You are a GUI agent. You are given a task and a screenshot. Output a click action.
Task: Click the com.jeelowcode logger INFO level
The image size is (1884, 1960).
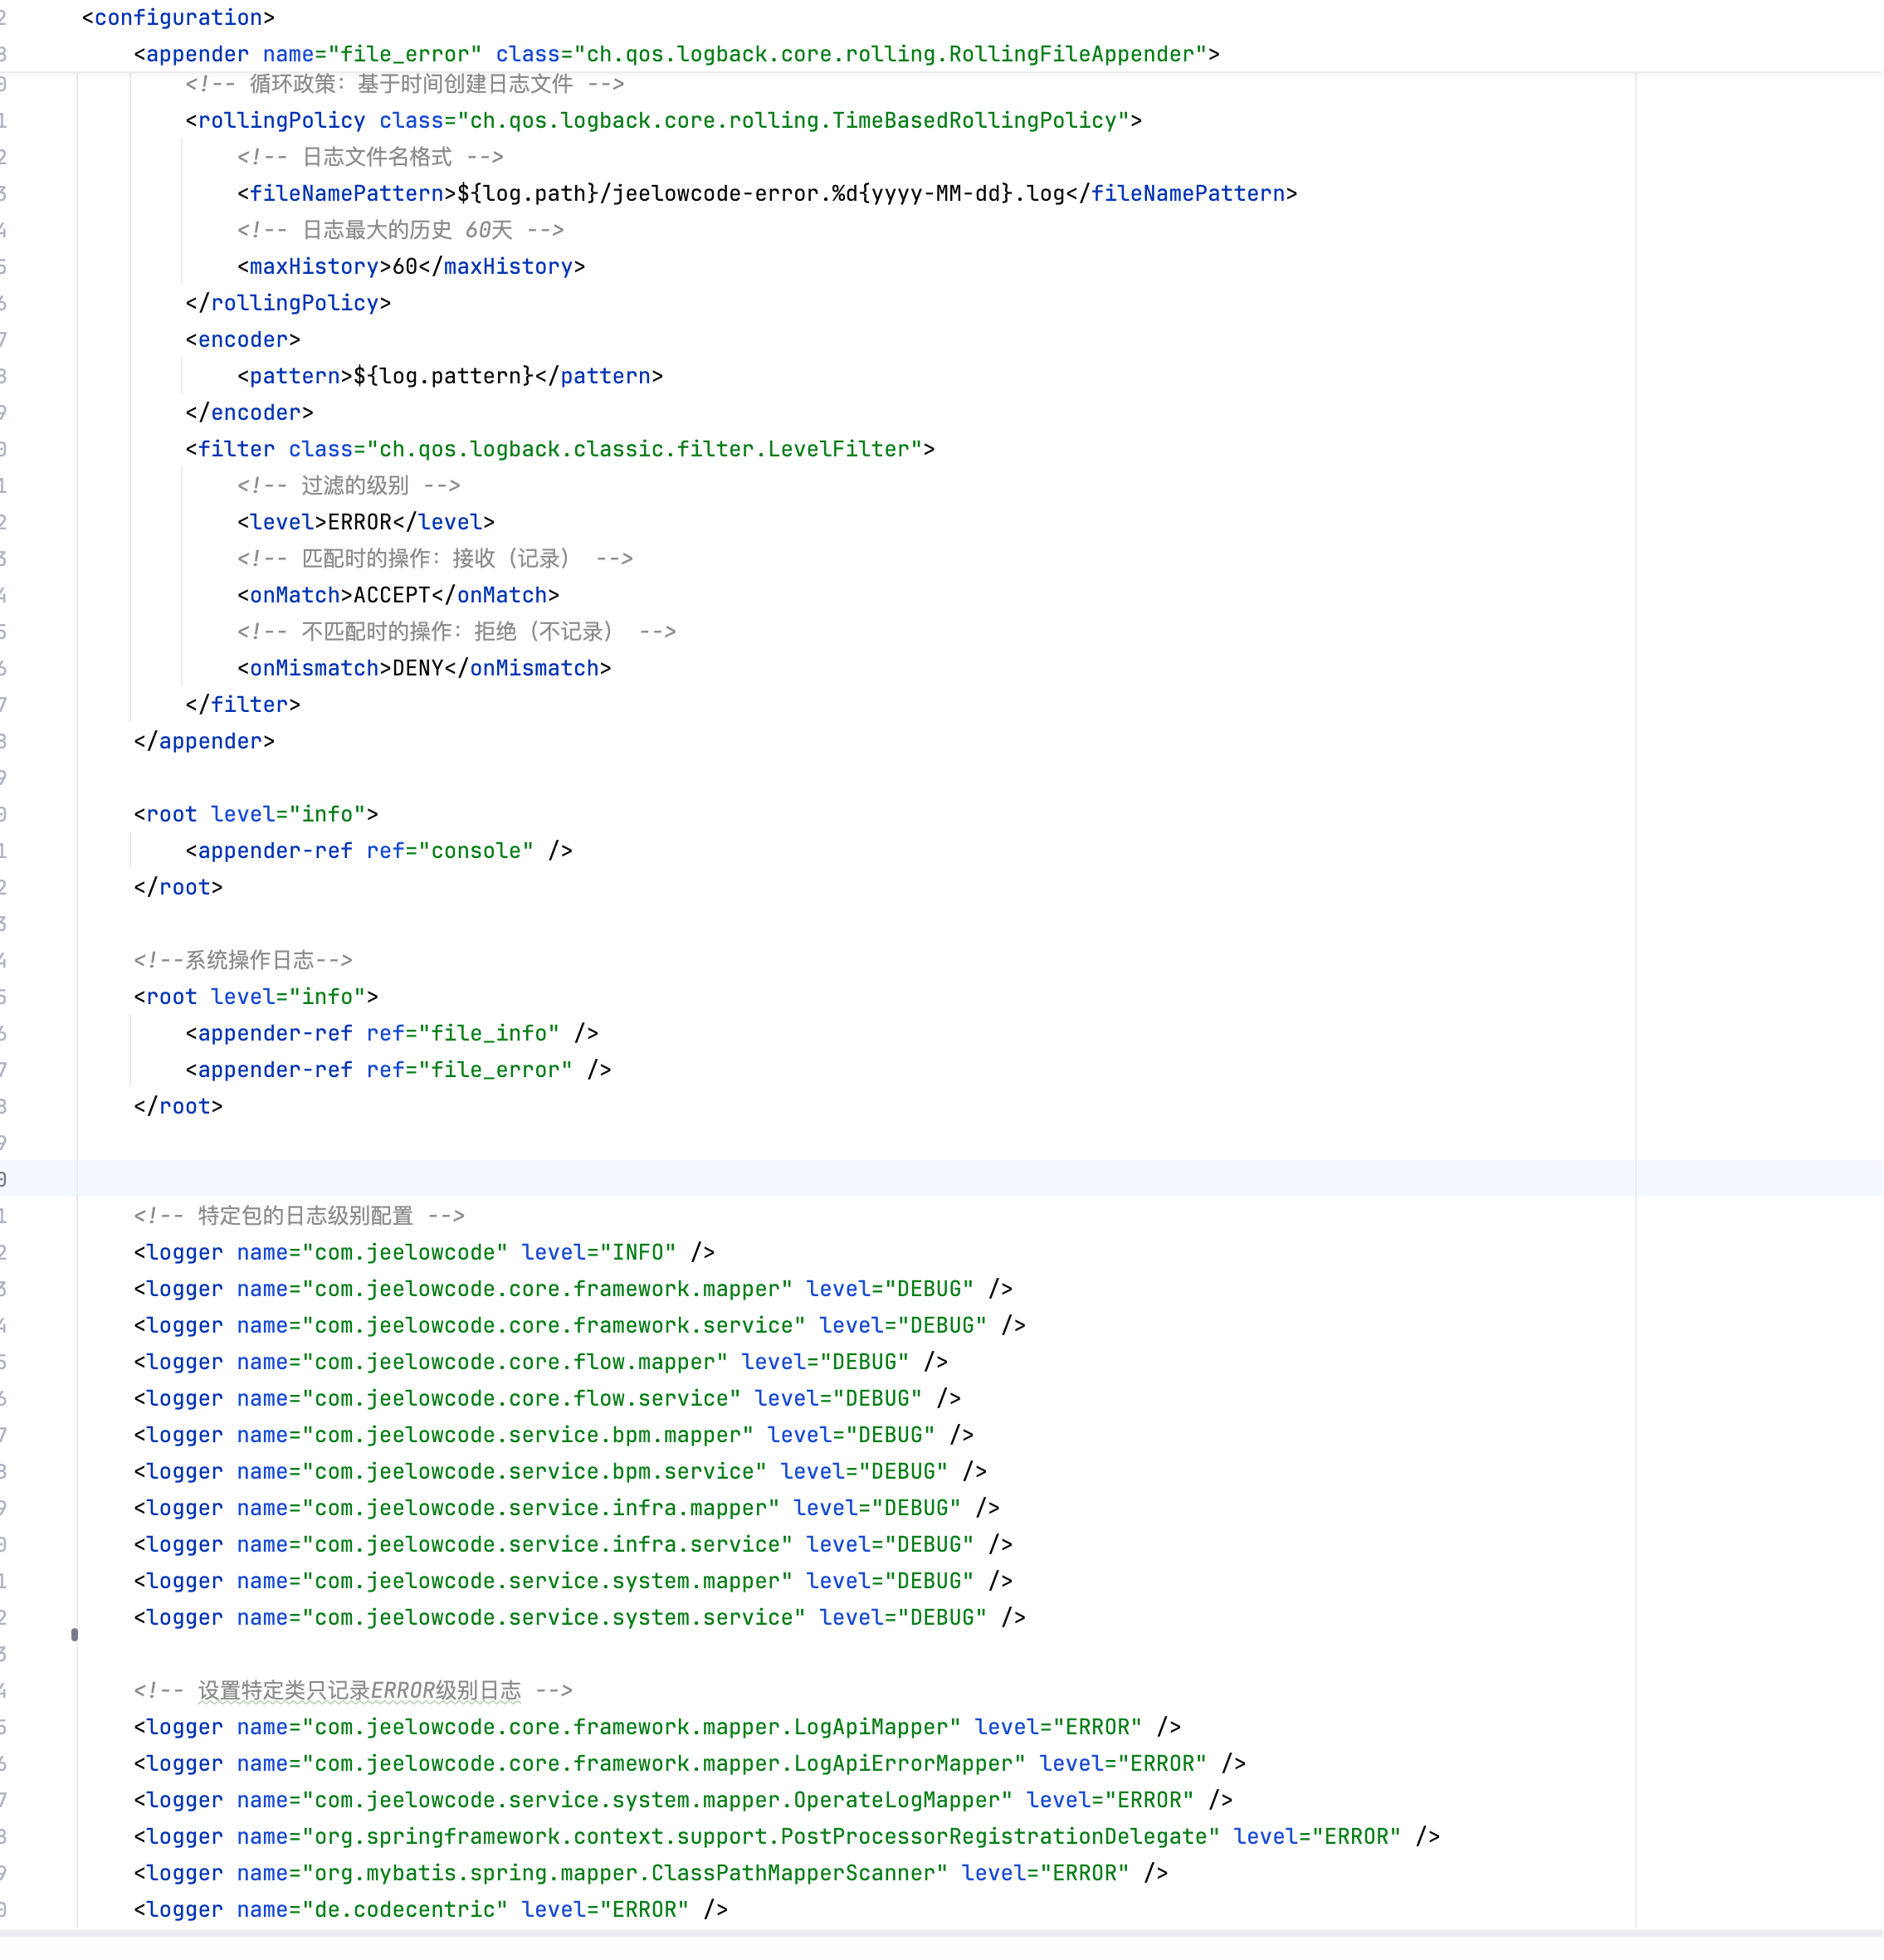(637, 1252)
